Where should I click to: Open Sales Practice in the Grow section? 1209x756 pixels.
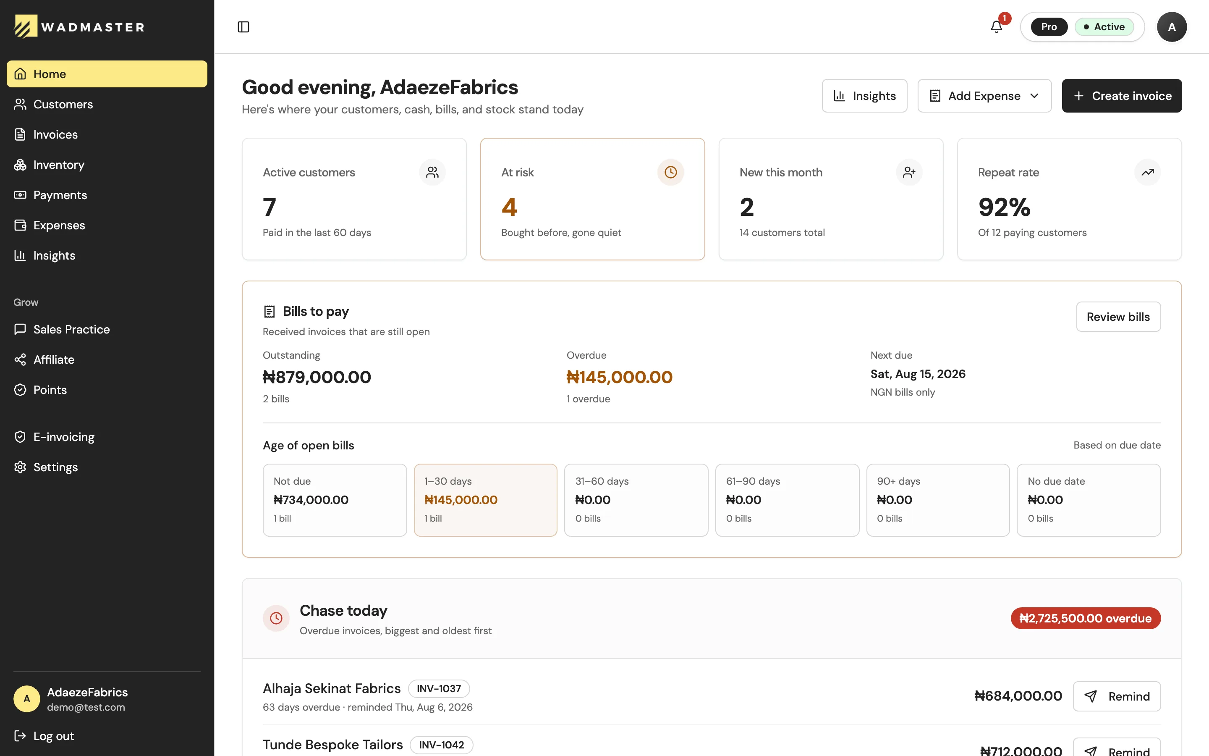click(x=107, y=329)
